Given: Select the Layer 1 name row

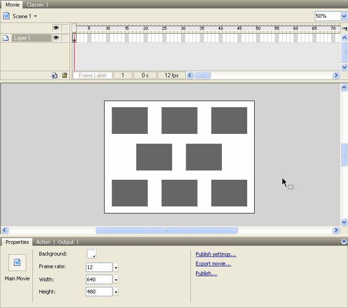Looking at the screenshot, I should click(31, 38).
